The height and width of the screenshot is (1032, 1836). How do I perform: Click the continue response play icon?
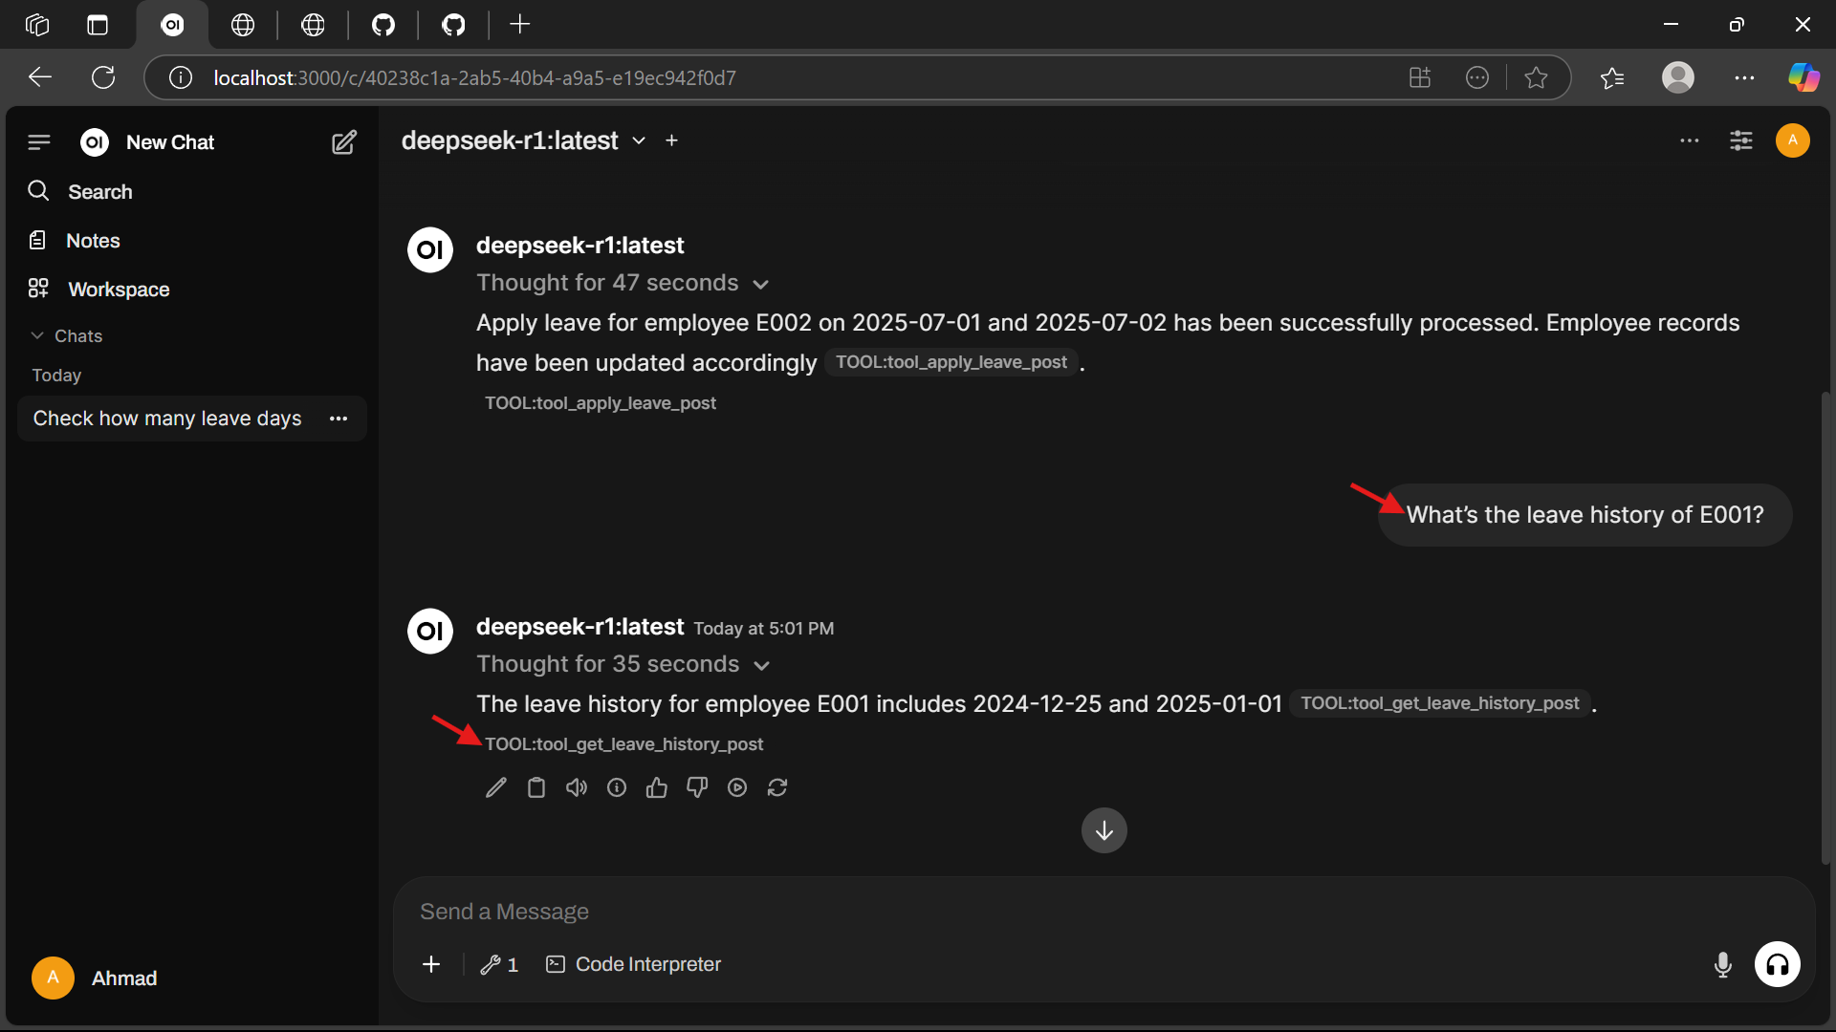737,787
